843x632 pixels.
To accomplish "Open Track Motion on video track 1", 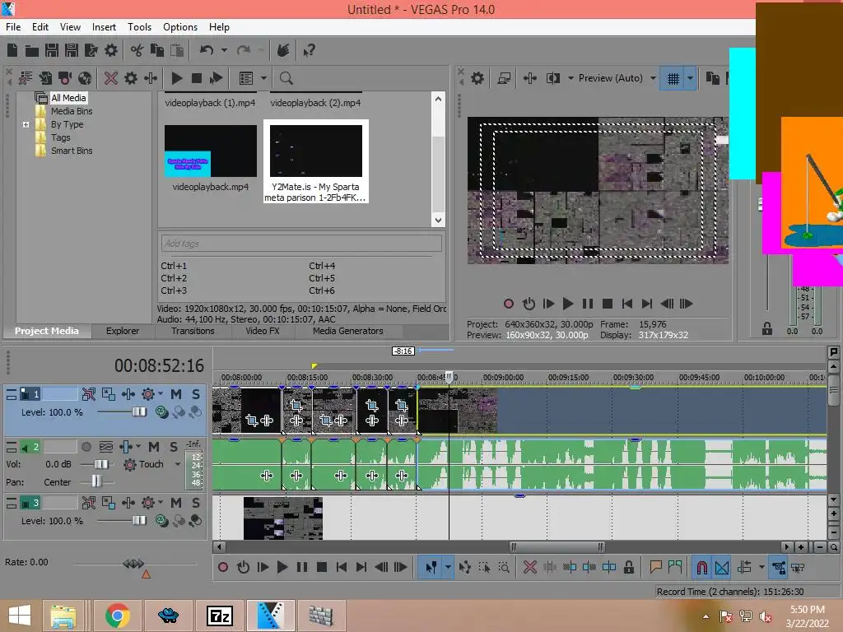I will [109, 394].
